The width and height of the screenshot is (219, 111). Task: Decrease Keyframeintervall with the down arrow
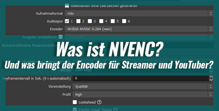click(x=211, y=80)
